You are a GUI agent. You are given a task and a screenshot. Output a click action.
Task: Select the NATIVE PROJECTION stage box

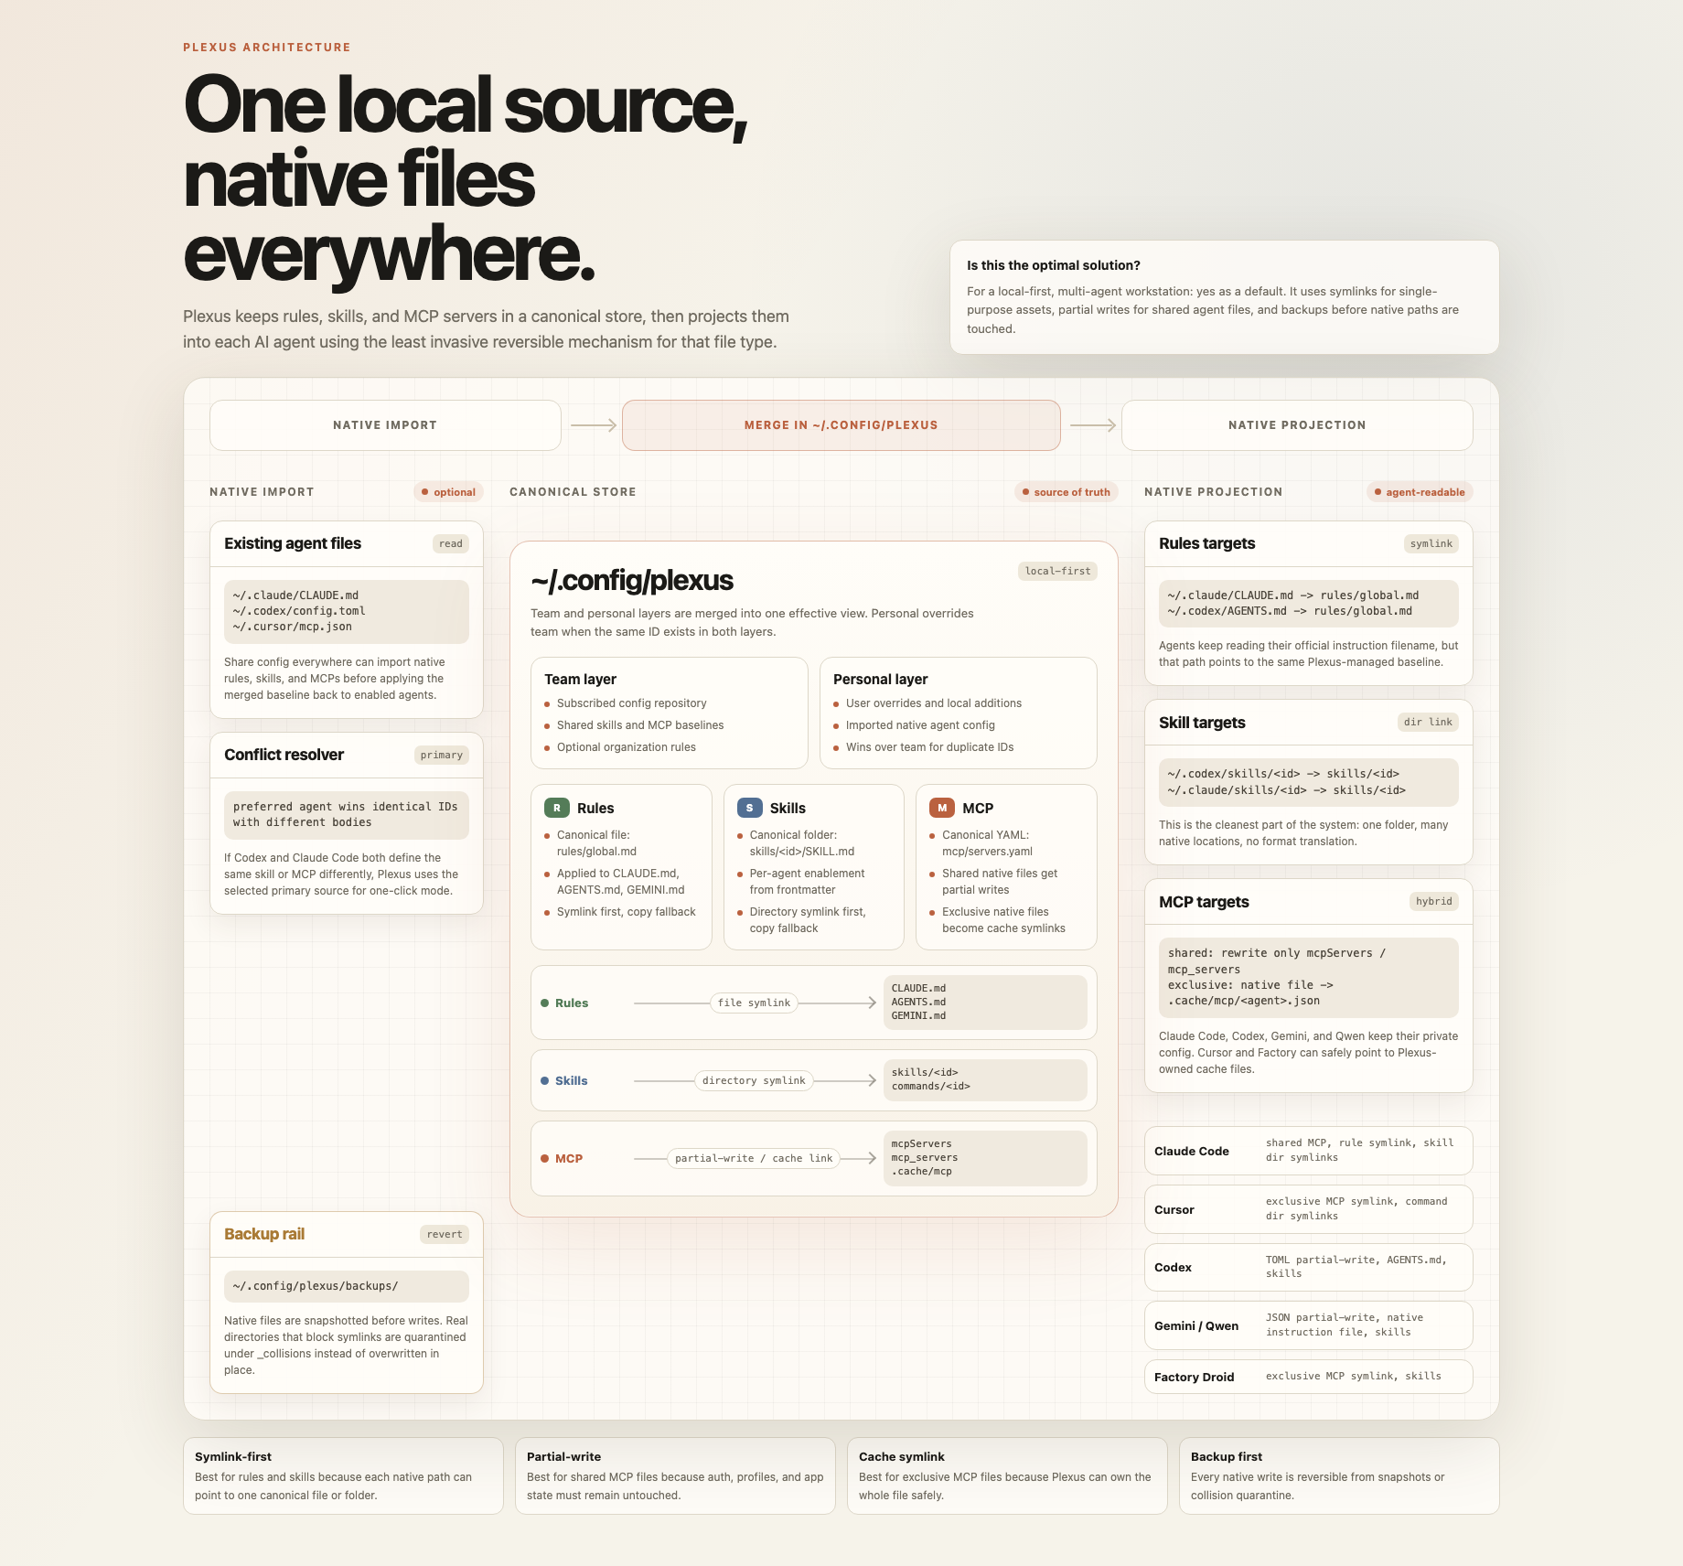(x=1297, y=425)
